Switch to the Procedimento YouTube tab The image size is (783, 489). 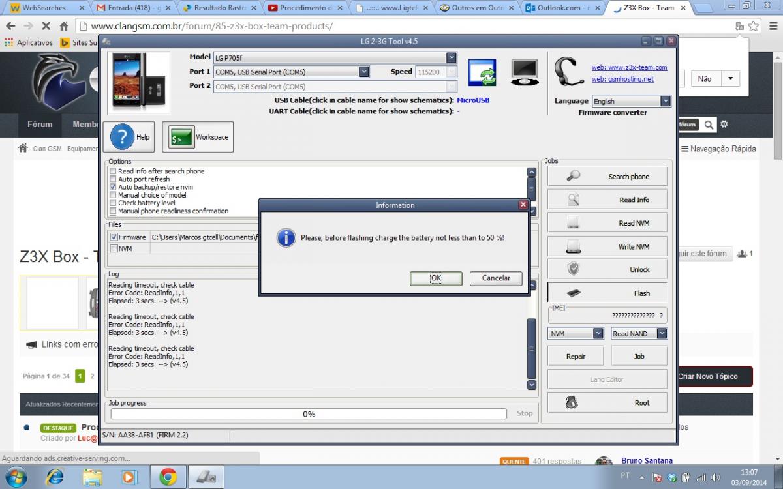305,8
